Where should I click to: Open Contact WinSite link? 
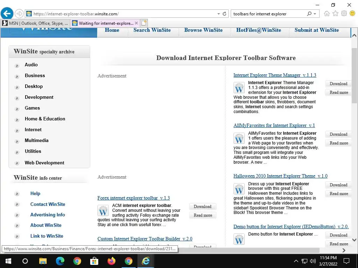48,204
